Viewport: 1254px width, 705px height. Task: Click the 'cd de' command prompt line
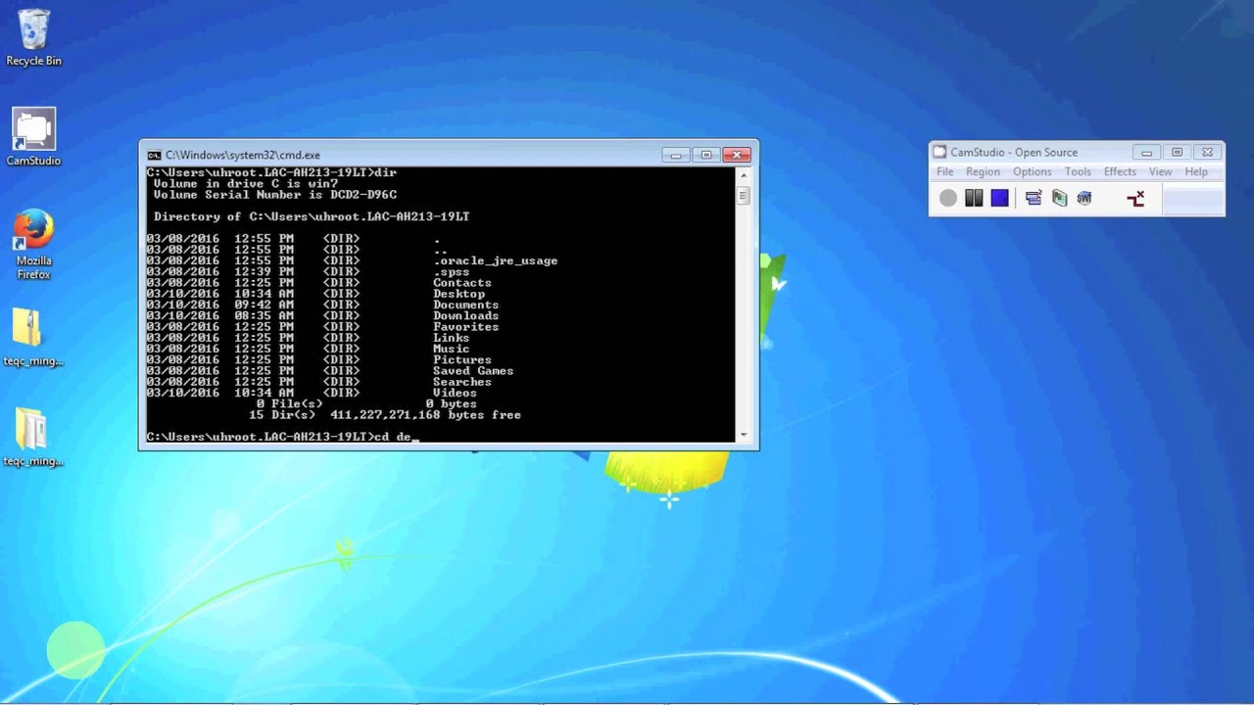[x=282, y=437]
